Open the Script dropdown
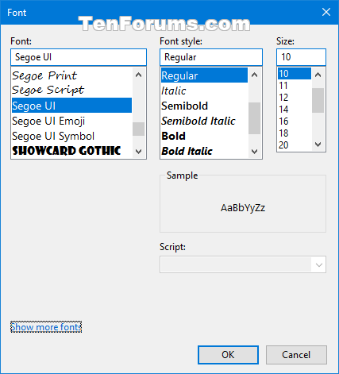 tap(243, 264)
